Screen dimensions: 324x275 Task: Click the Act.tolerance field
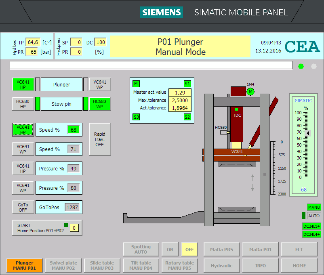(x=180, y=108)
